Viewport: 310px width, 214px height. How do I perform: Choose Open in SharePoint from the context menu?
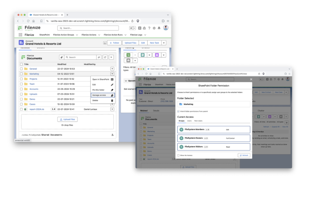103,79
